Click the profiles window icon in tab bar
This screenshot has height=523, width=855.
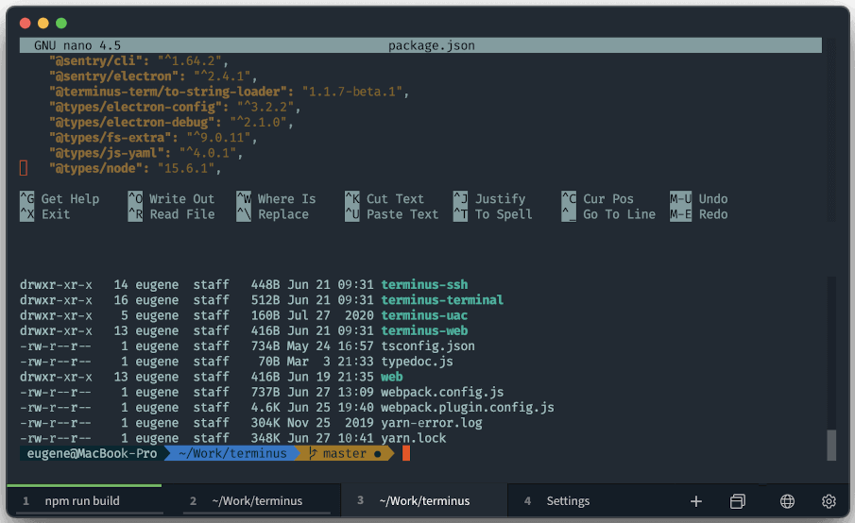coord(738,501)
